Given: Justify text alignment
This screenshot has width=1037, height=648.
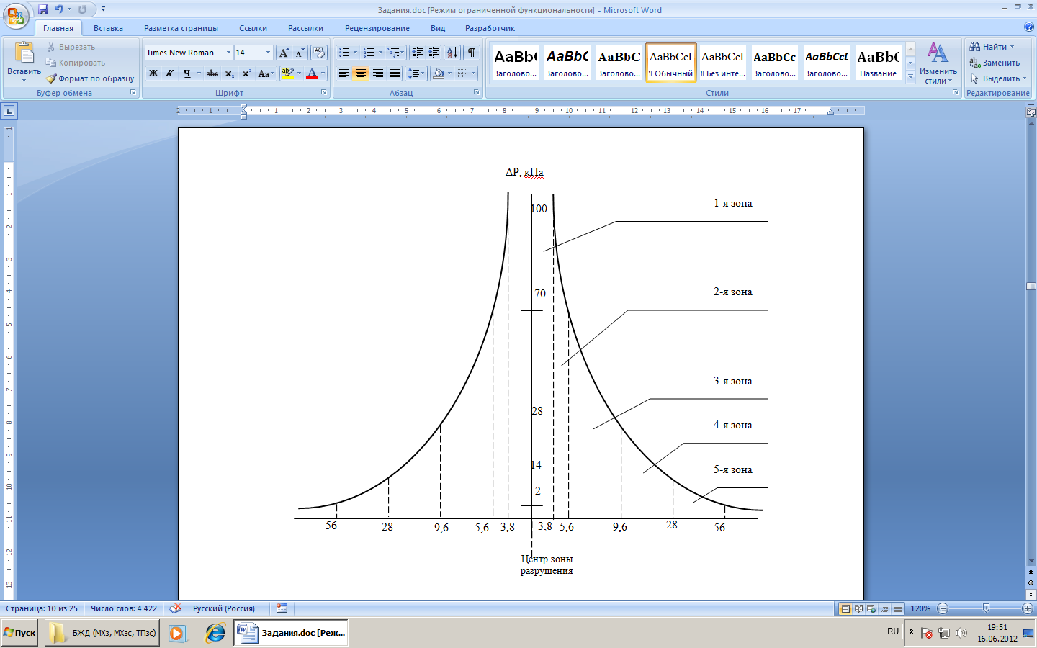Looking at the screenshot, I should 395,73.
